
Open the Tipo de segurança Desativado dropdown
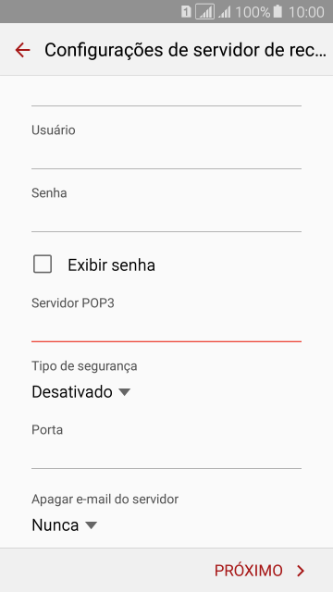tap(80, 392)
